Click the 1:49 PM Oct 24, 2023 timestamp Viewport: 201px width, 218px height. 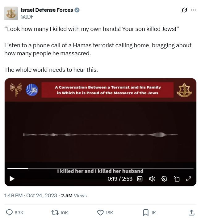coord(31,196)
